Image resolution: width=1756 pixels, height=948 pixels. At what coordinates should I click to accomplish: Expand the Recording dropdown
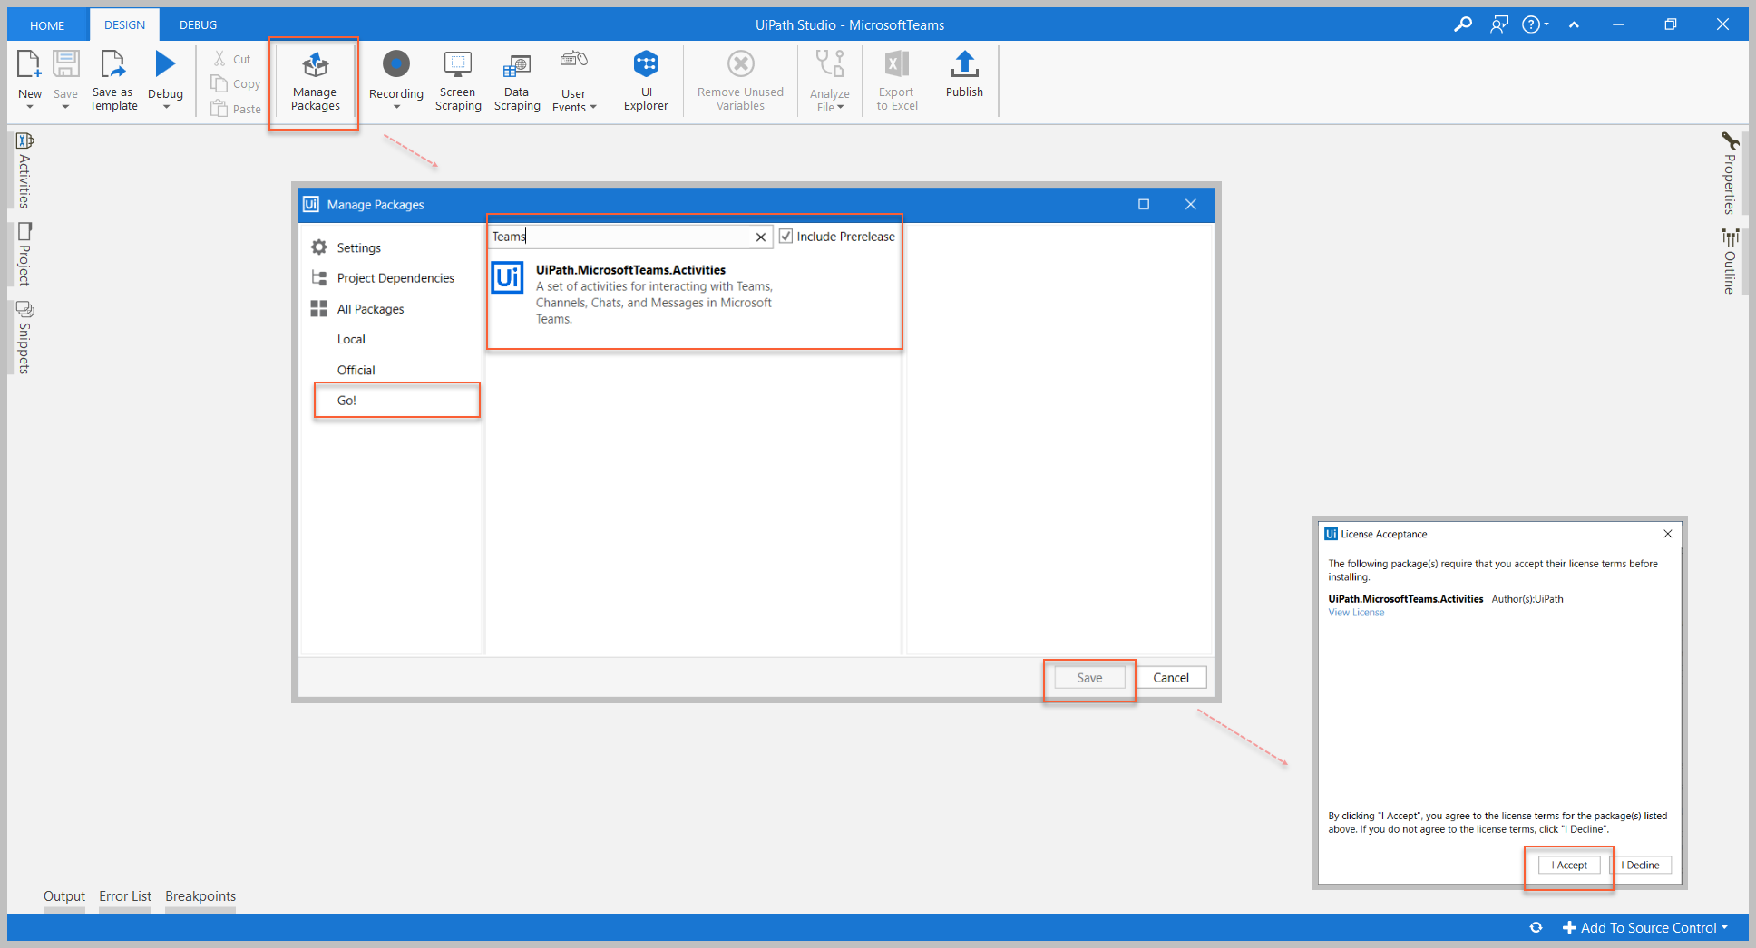tap(396, 107)
